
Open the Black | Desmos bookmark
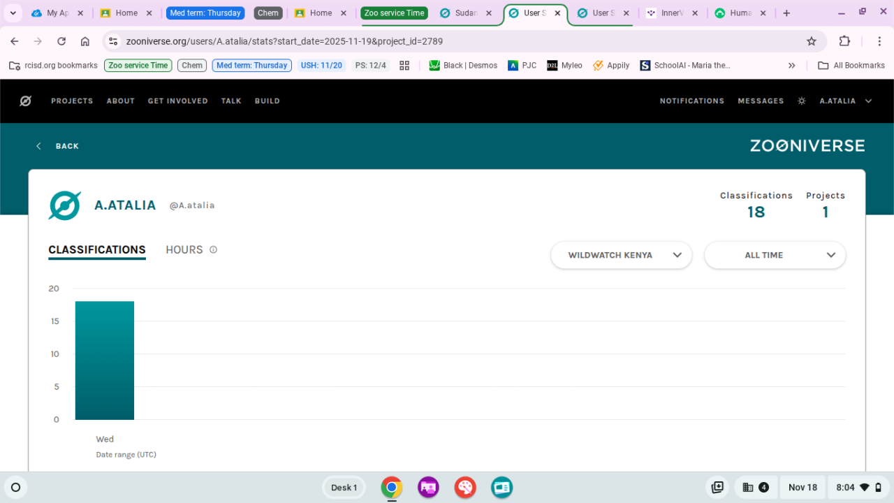point(462,66)
